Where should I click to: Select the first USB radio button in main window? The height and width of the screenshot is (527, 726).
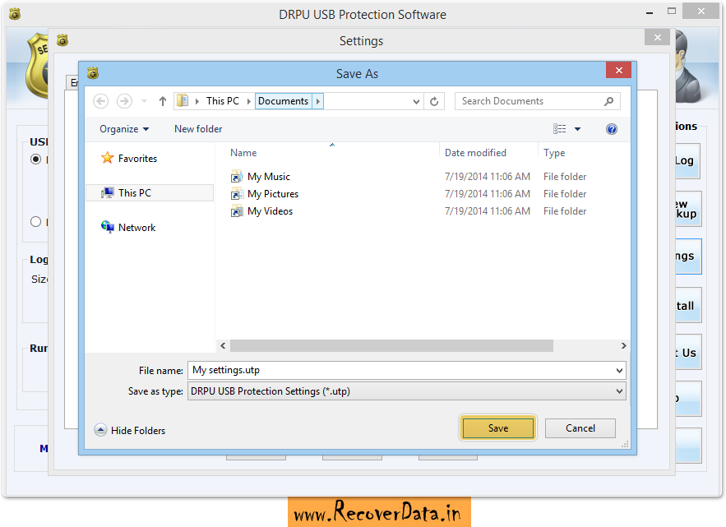pos(35,159)
